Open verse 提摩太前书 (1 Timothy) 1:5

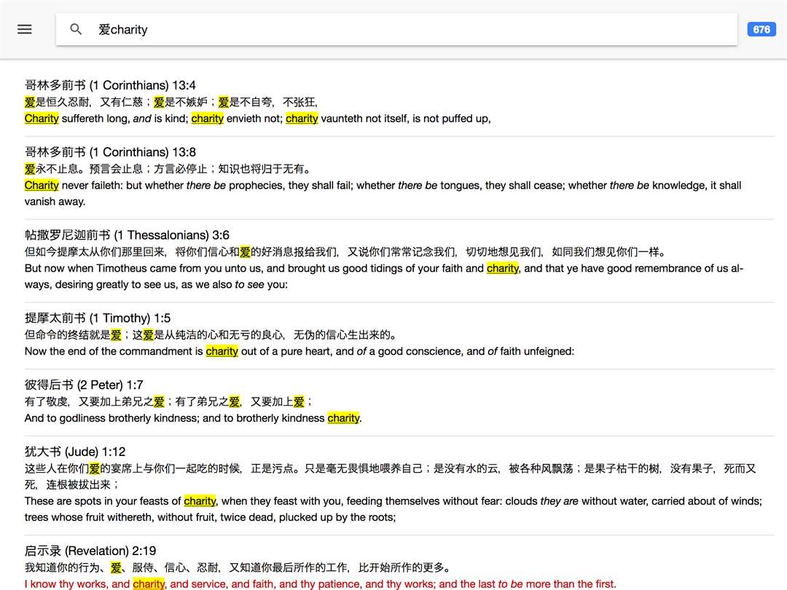pos(98,318)
